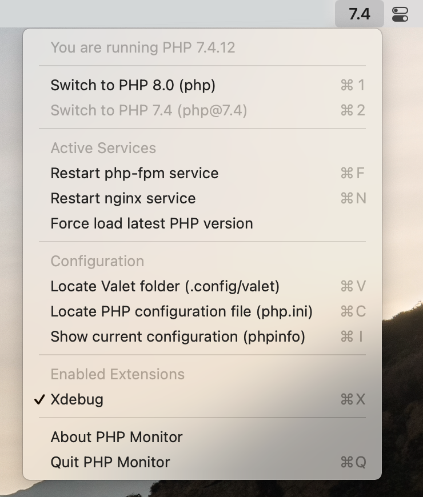Click the 'Active Services' header

[103, 148]
